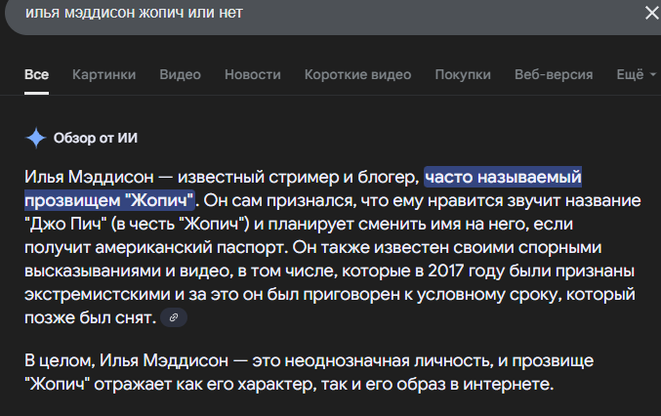This screenshot has width=661, height=416.
Task: Click the paragraph starting В целом
Action: (x=309, y=372)
